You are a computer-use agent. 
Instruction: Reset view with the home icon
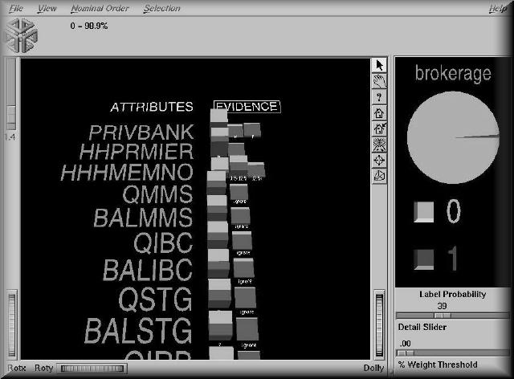tap(381, 112)
